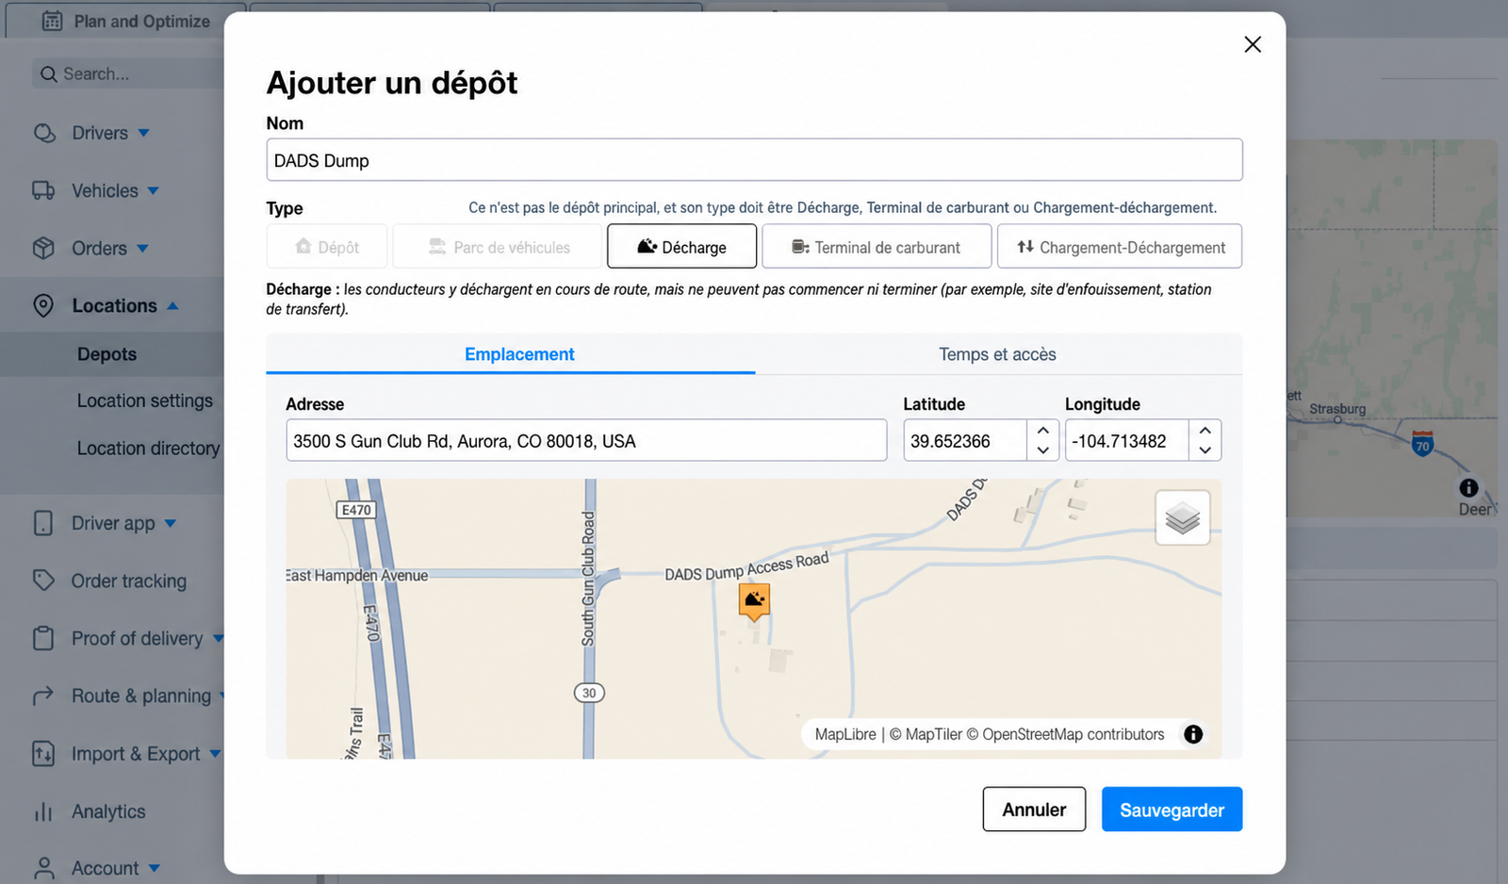Open the MapLibre attribution link

845,734
